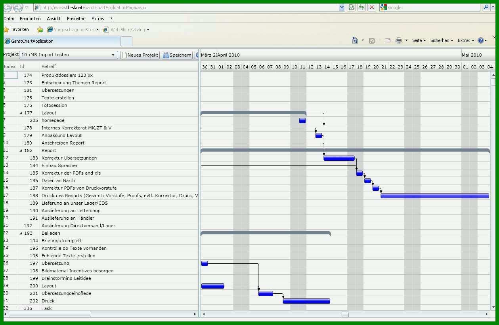Click the long Druck des Reports Gantt bar
The height and width of the screenshot is (325, 499).
pyautogui.click(x=435, y=196)
